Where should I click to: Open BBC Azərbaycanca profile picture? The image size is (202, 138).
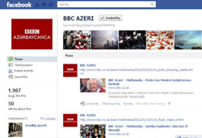point(32,34)
